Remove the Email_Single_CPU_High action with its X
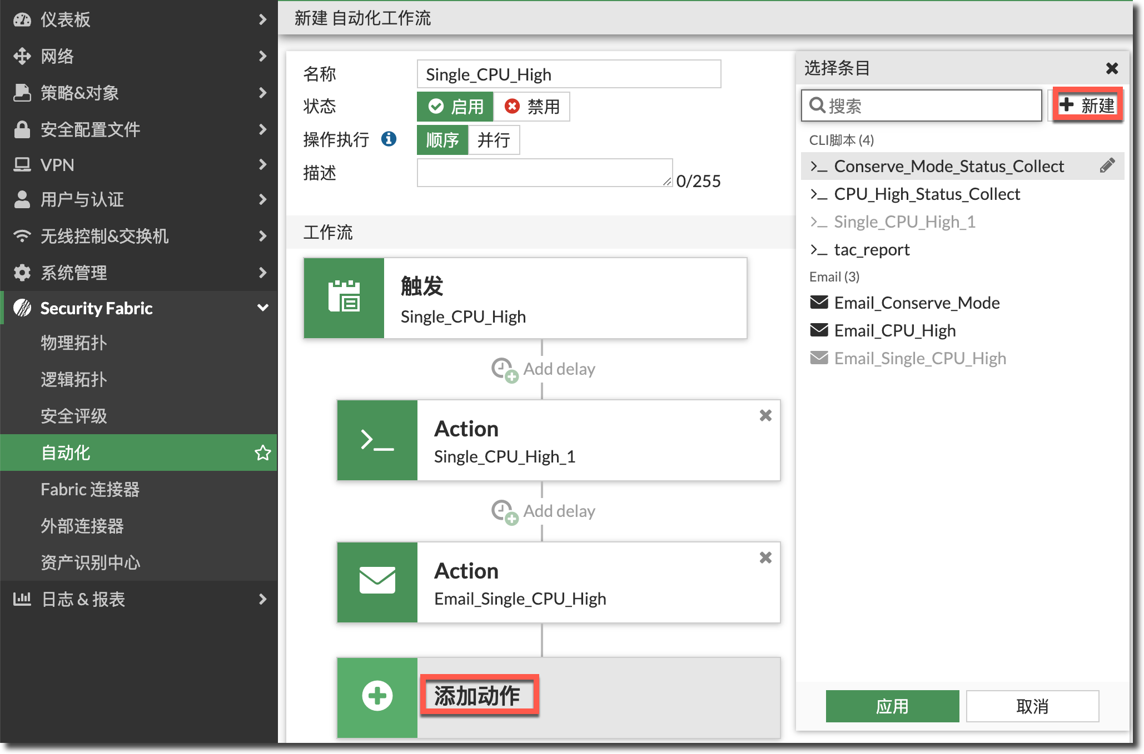This screenshot has height=754, width=1144. 765,557
